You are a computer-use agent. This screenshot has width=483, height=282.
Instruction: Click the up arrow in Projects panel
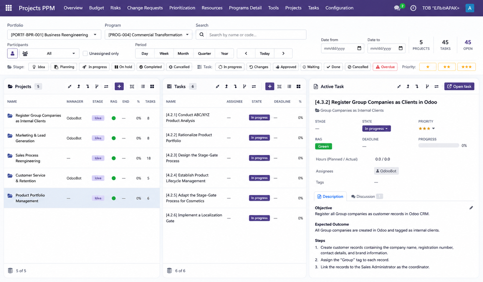[x=79, y=86]
